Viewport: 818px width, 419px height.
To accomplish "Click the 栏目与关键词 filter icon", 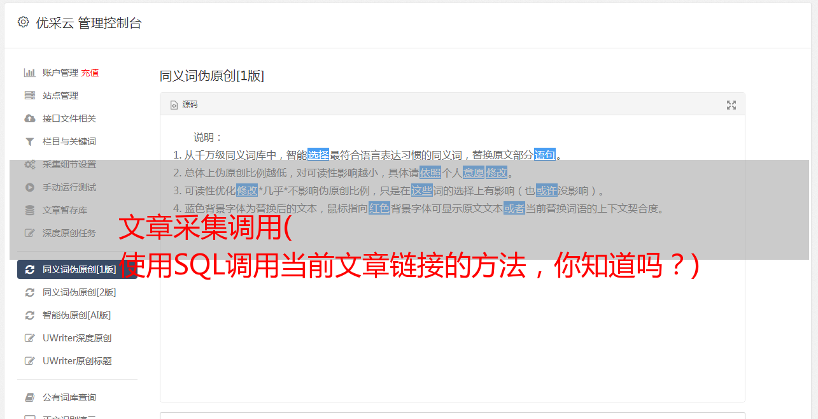I will click(29, 141).
